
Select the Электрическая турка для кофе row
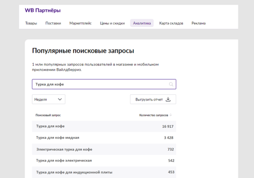click(x=104, y=149)
